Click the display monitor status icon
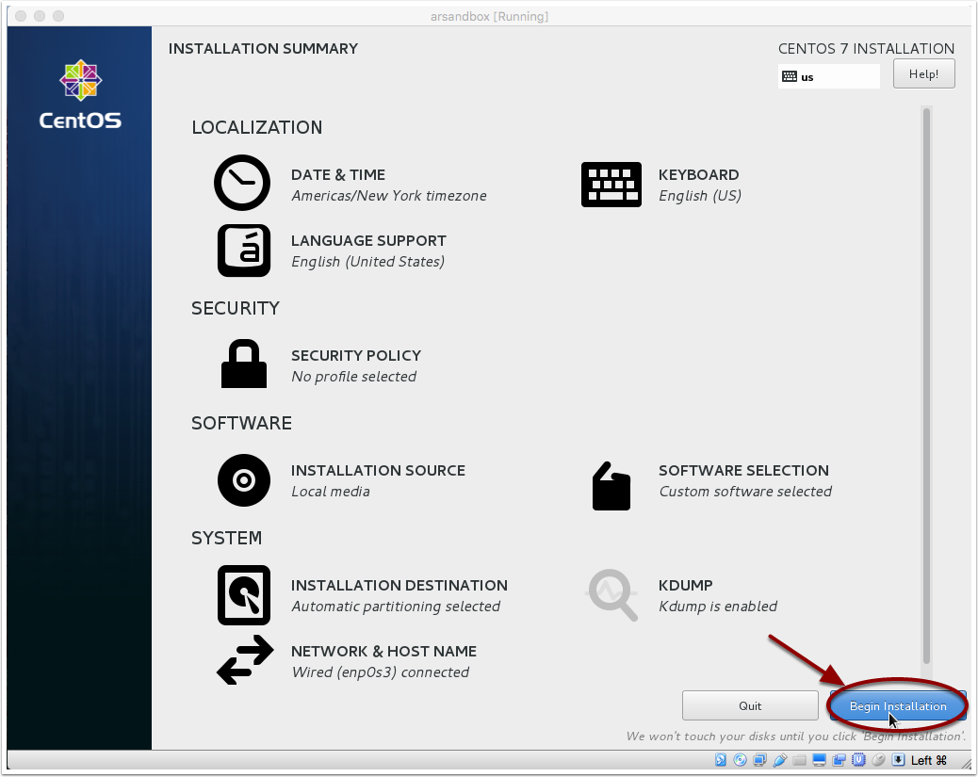This screenshot has width=978, height=777. (x=819, y=759)
